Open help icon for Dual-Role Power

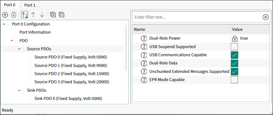tap(144, 38)
